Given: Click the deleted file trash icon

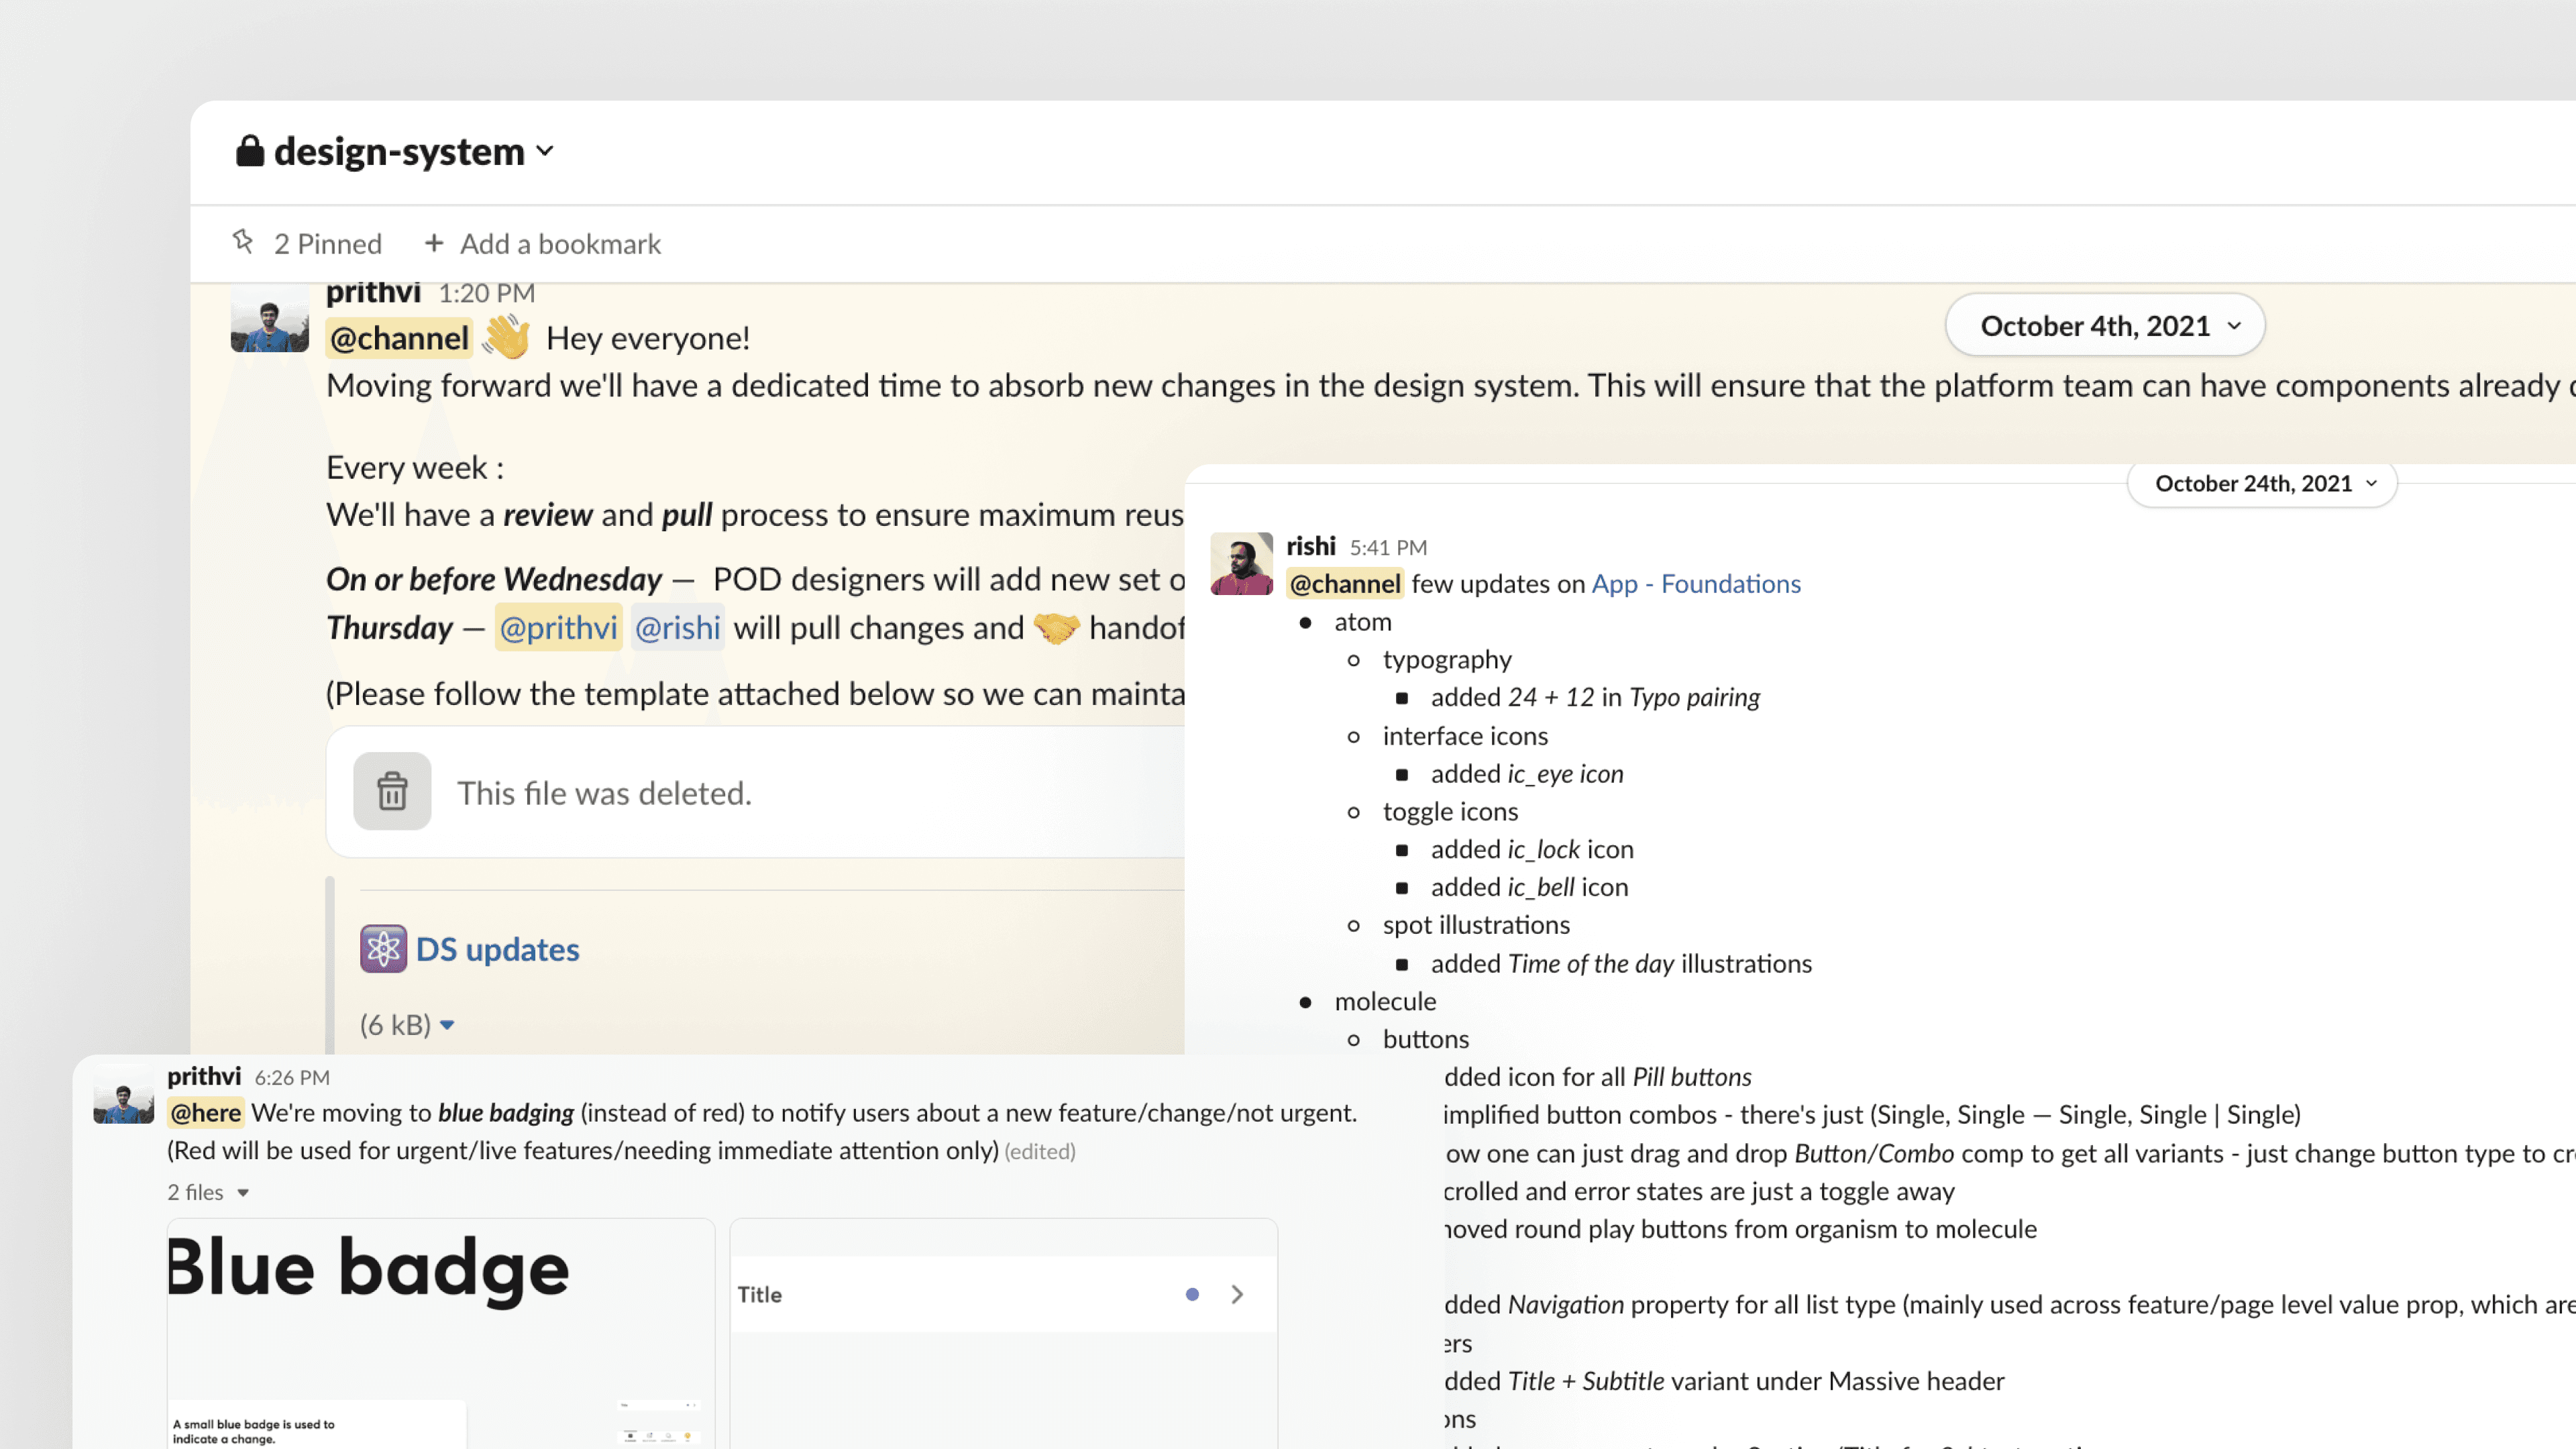Looking at the screenshot, I should click(x=392, y=792).
